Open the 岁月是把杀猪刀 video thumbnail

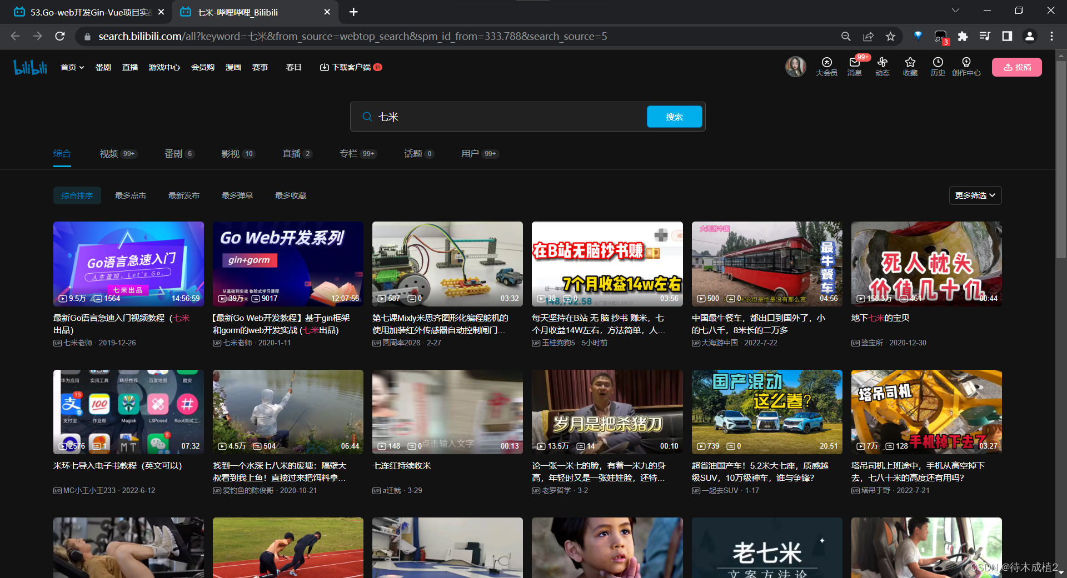click(607, 412)
